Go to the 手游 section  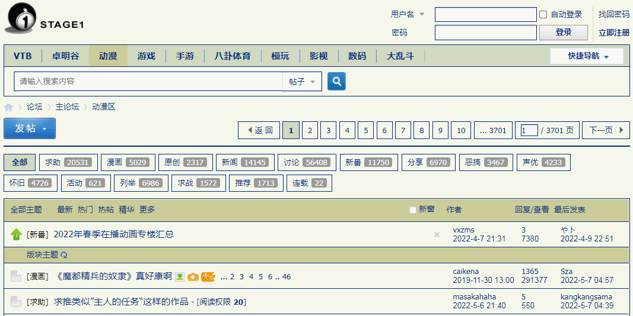[x=185, y=56]
